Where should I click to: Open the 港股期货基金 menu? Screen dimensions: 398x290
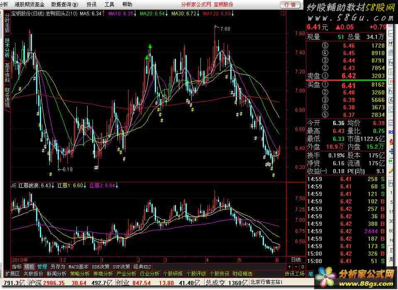point(29,4)
